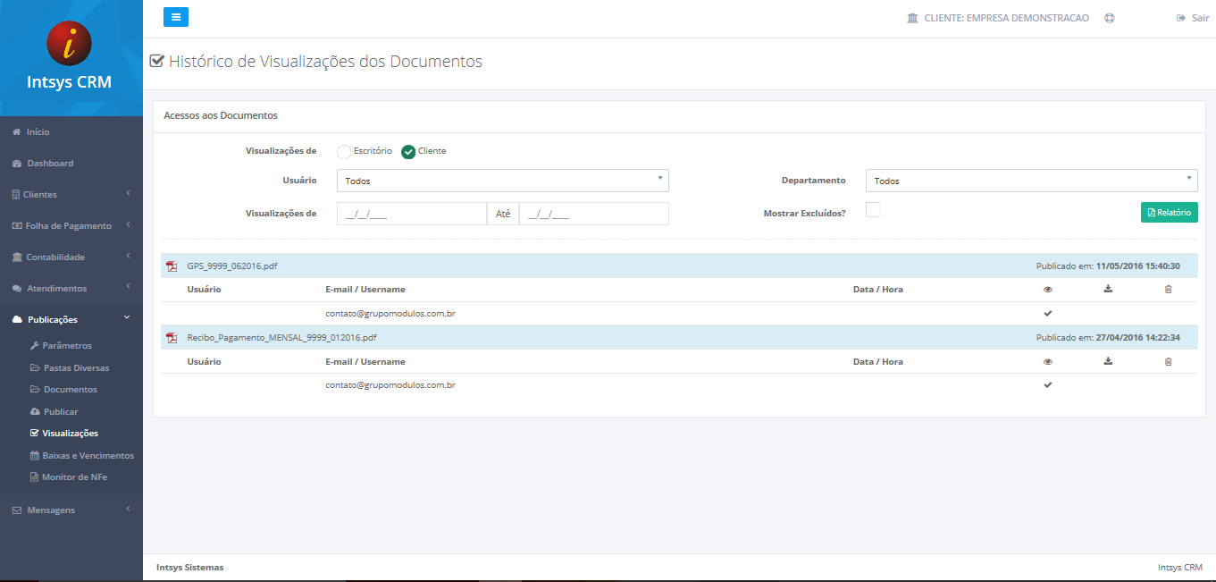Image resolution: width=1216 pixels, height=582 pixels.
Task: Click the calendar icon beside Baixas e Vencimentos
Action: point(35,456)
